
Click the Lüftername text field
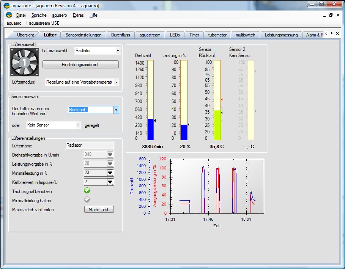pyautogui.click(x=90, y=146)
